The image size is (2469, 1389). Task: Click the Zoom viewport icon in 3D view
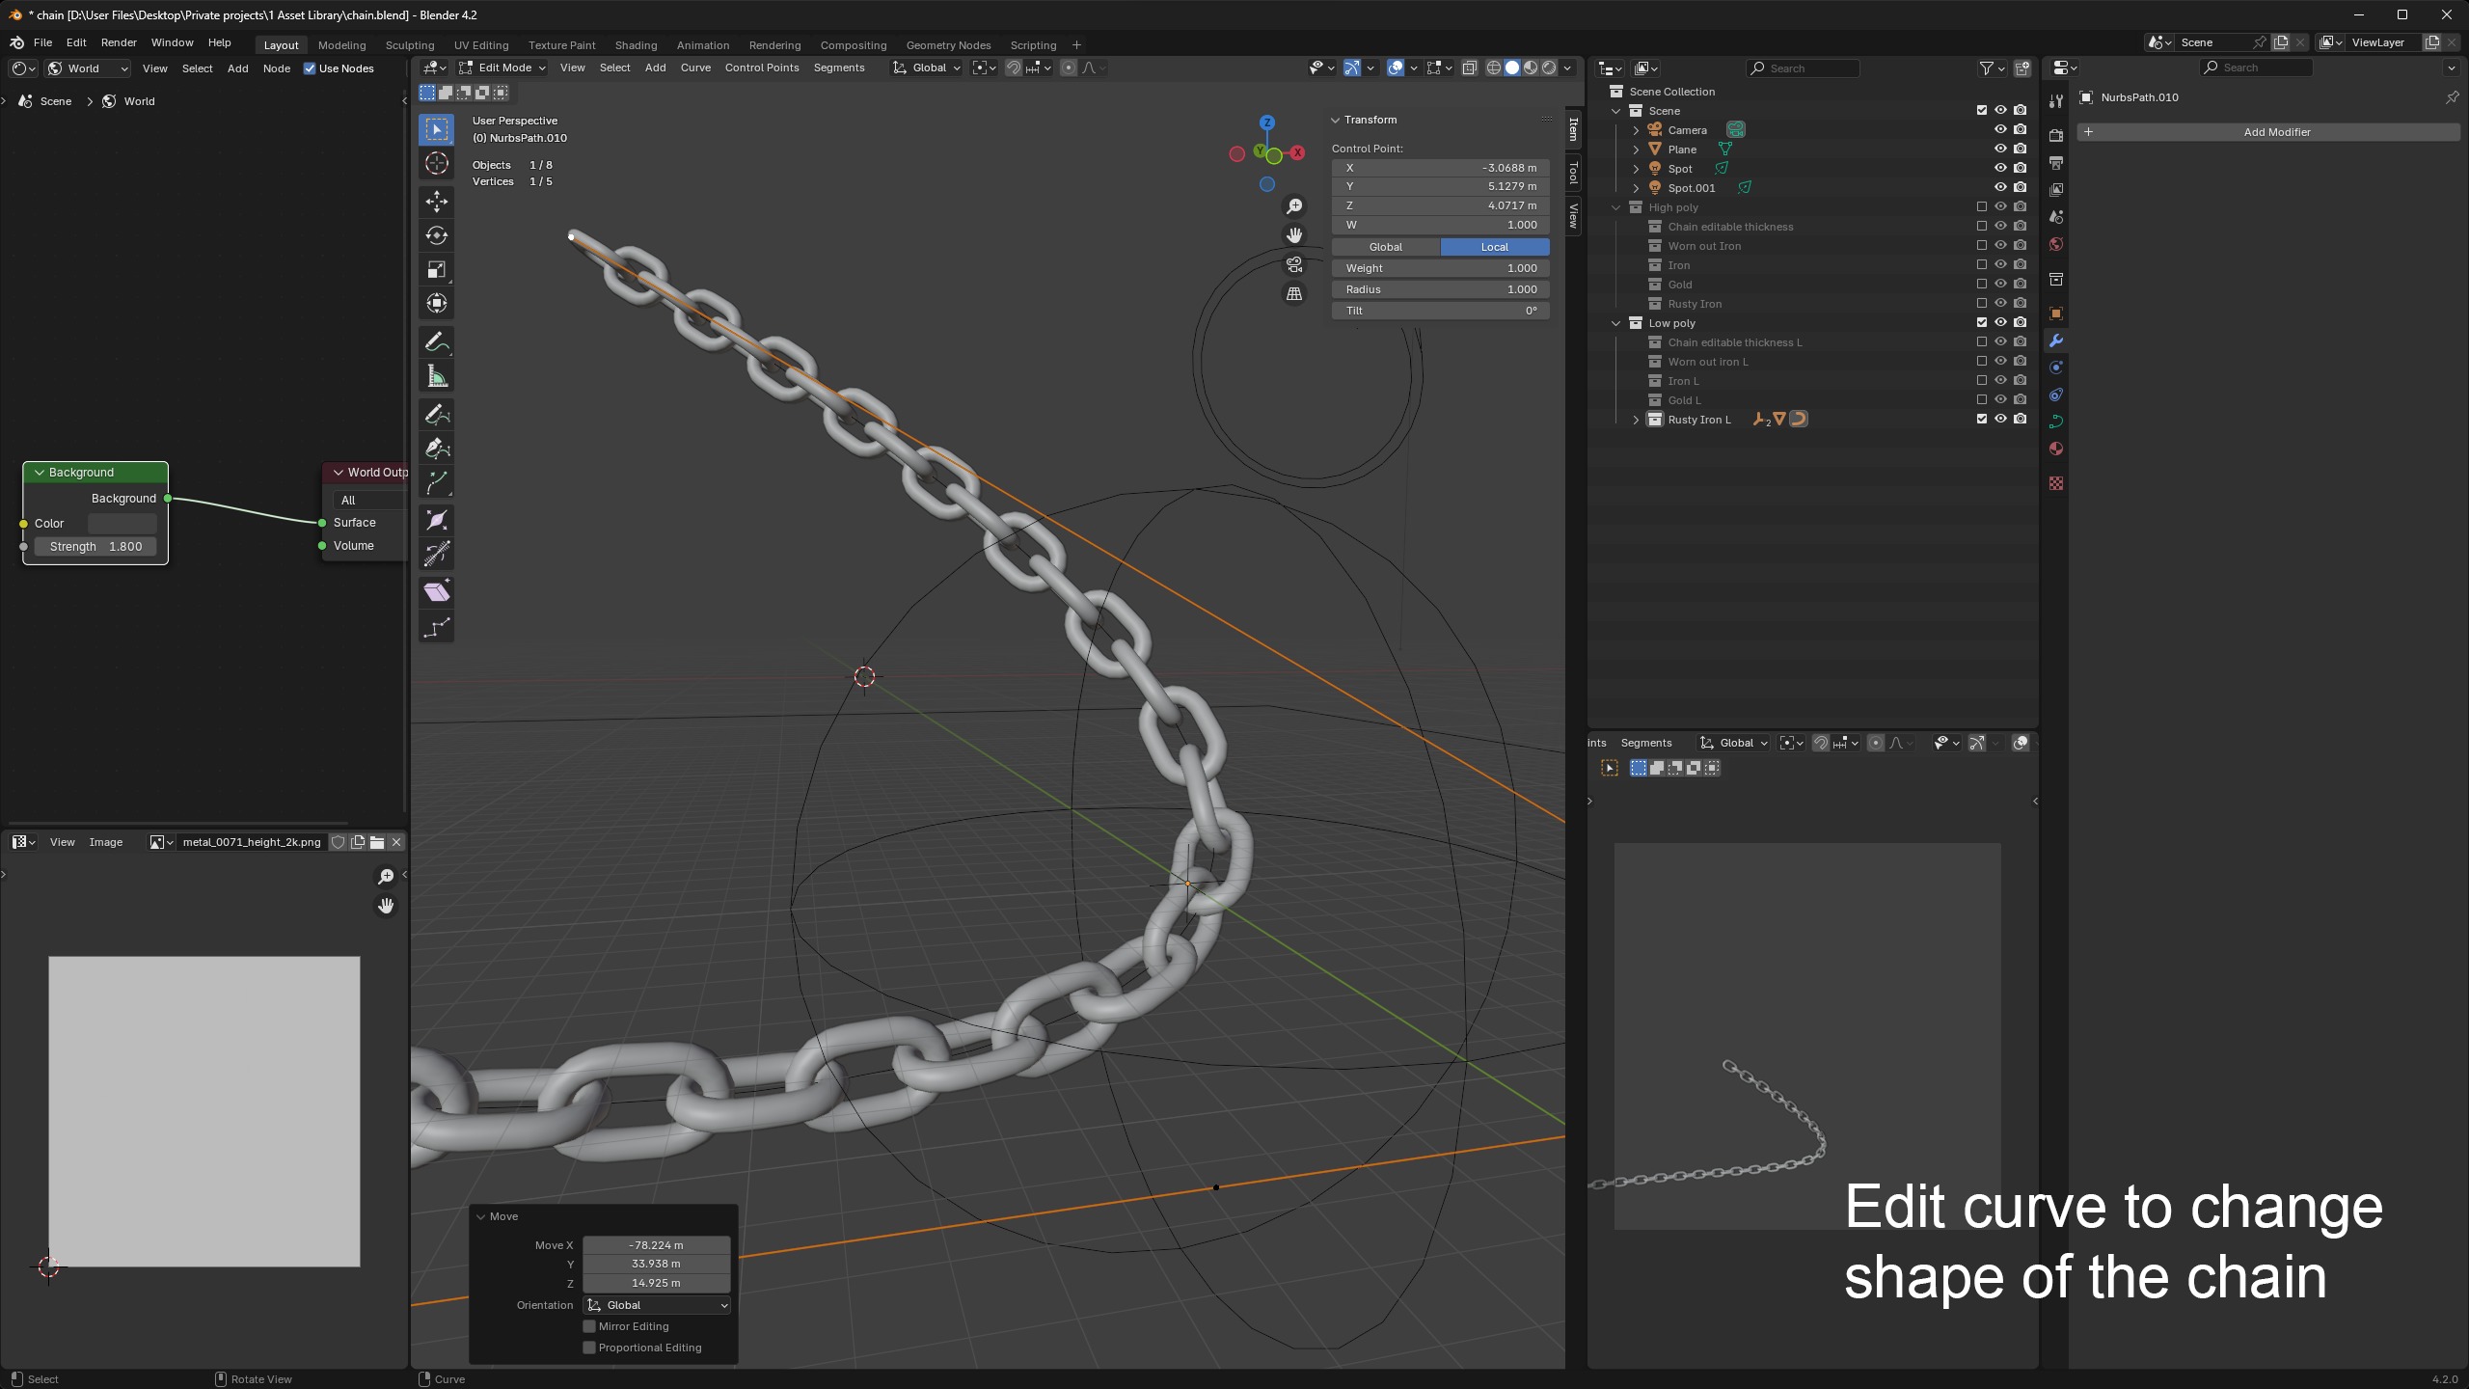tap(1294, 206)
